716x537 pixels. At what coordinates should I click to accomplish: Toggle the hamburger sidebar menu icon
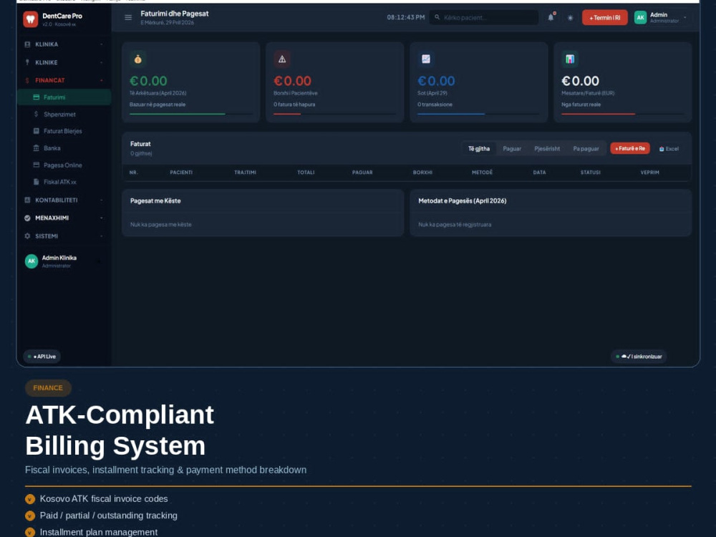pyautogui.click(x=128, y=17)
